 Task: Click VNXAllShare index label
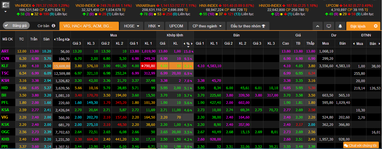(x=145, y=6)
